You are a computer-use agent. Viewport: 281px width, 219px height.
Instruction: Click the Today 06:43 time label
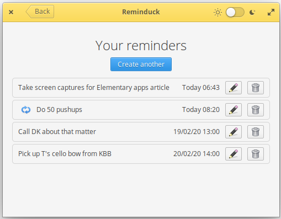[x=201, y=88]
